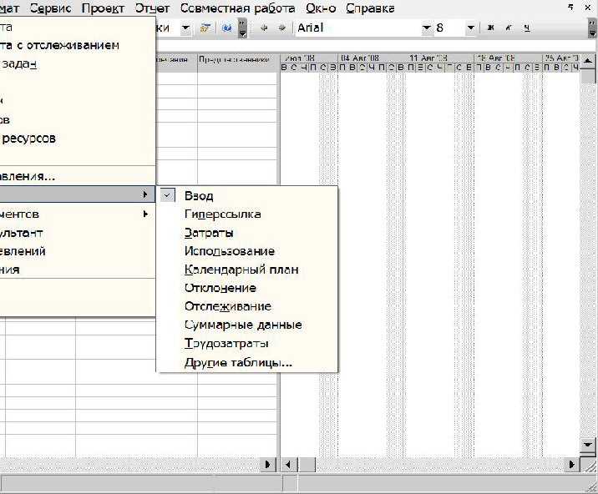Viewport: 598px width, 494px height.
Task: Select Календарный план table
Action: pos(241,270)
